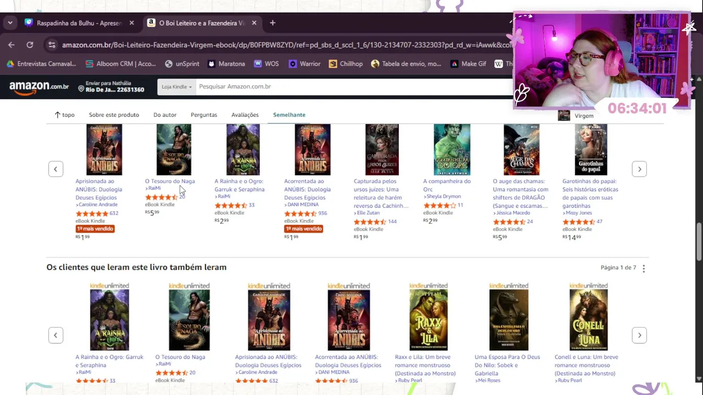
Task: Open Acorrentada ao Anúbis link in top carousel
Action: click(x=307, y=189)
